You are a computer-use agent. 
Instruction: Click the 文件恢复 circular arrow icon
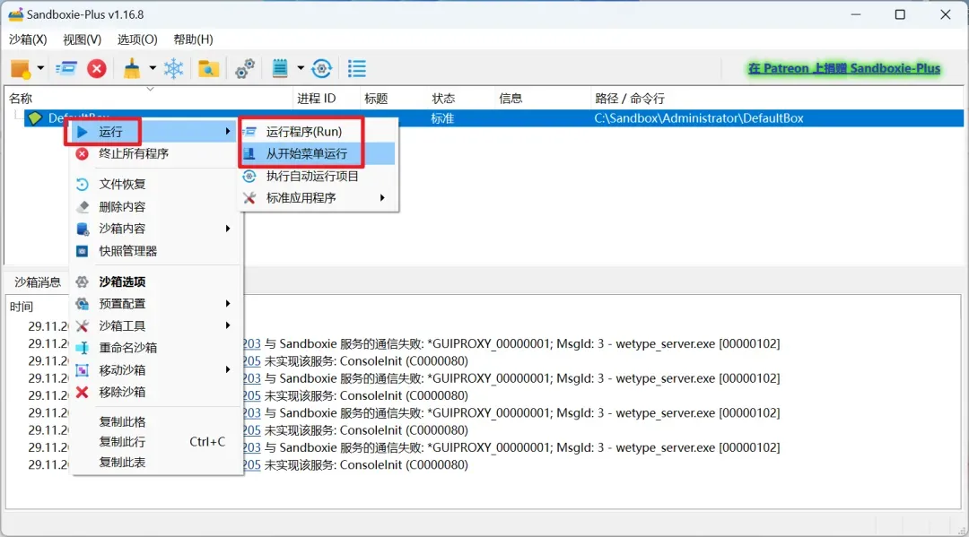83,184
